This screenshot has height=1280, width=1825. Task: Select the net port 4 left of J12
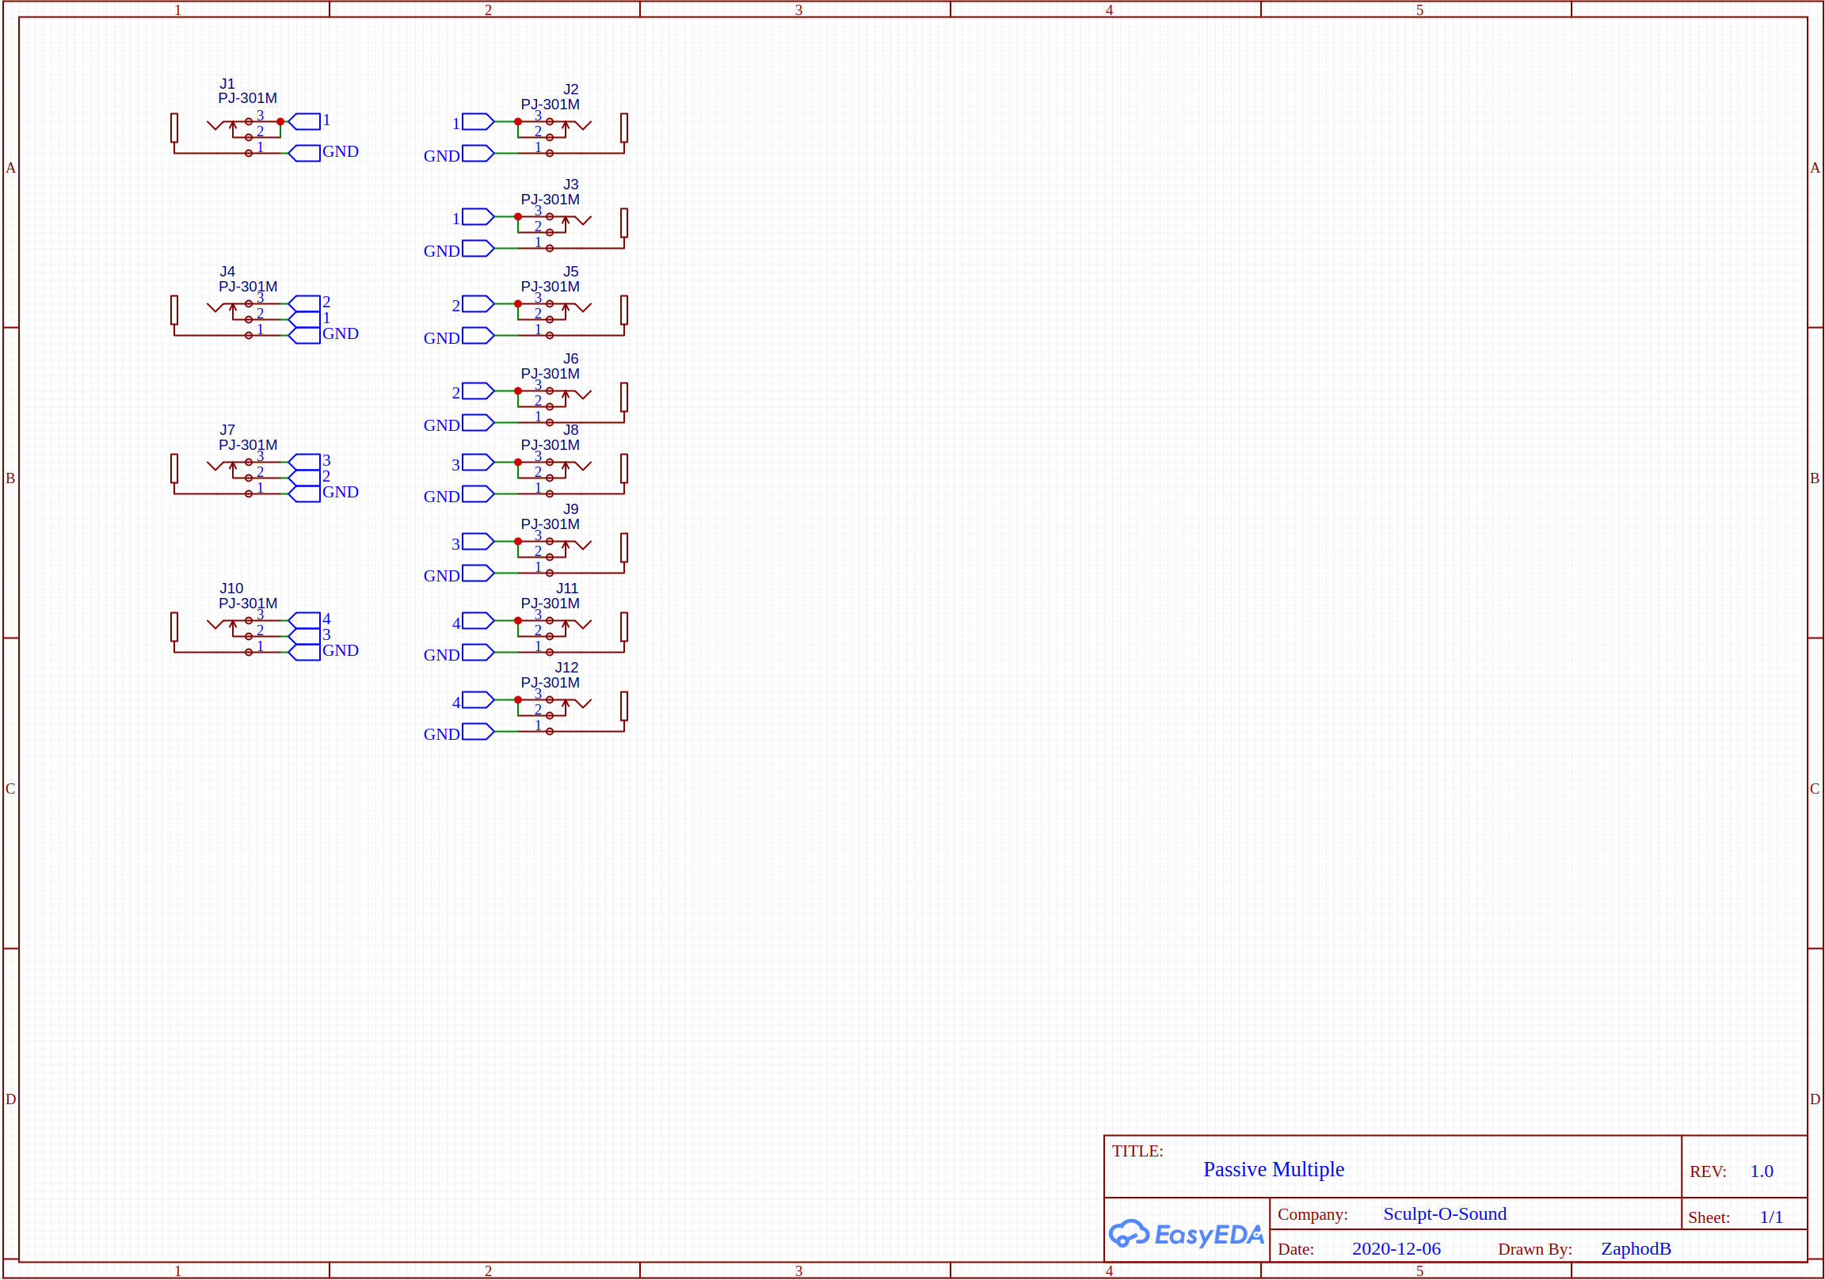point(478,699)
